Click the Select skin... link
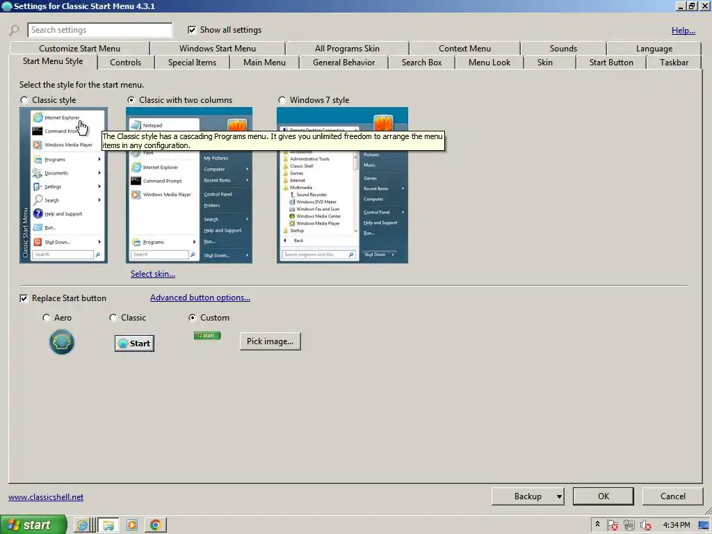712x534 pixels. click(152, 274)
